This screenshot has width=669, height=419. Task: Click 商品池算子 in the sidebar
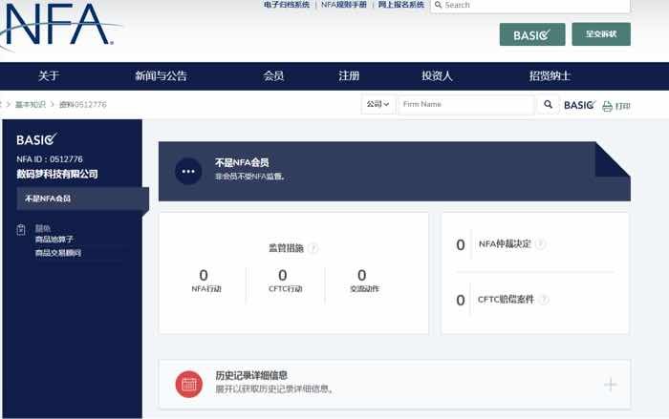(x=54, y=240)
